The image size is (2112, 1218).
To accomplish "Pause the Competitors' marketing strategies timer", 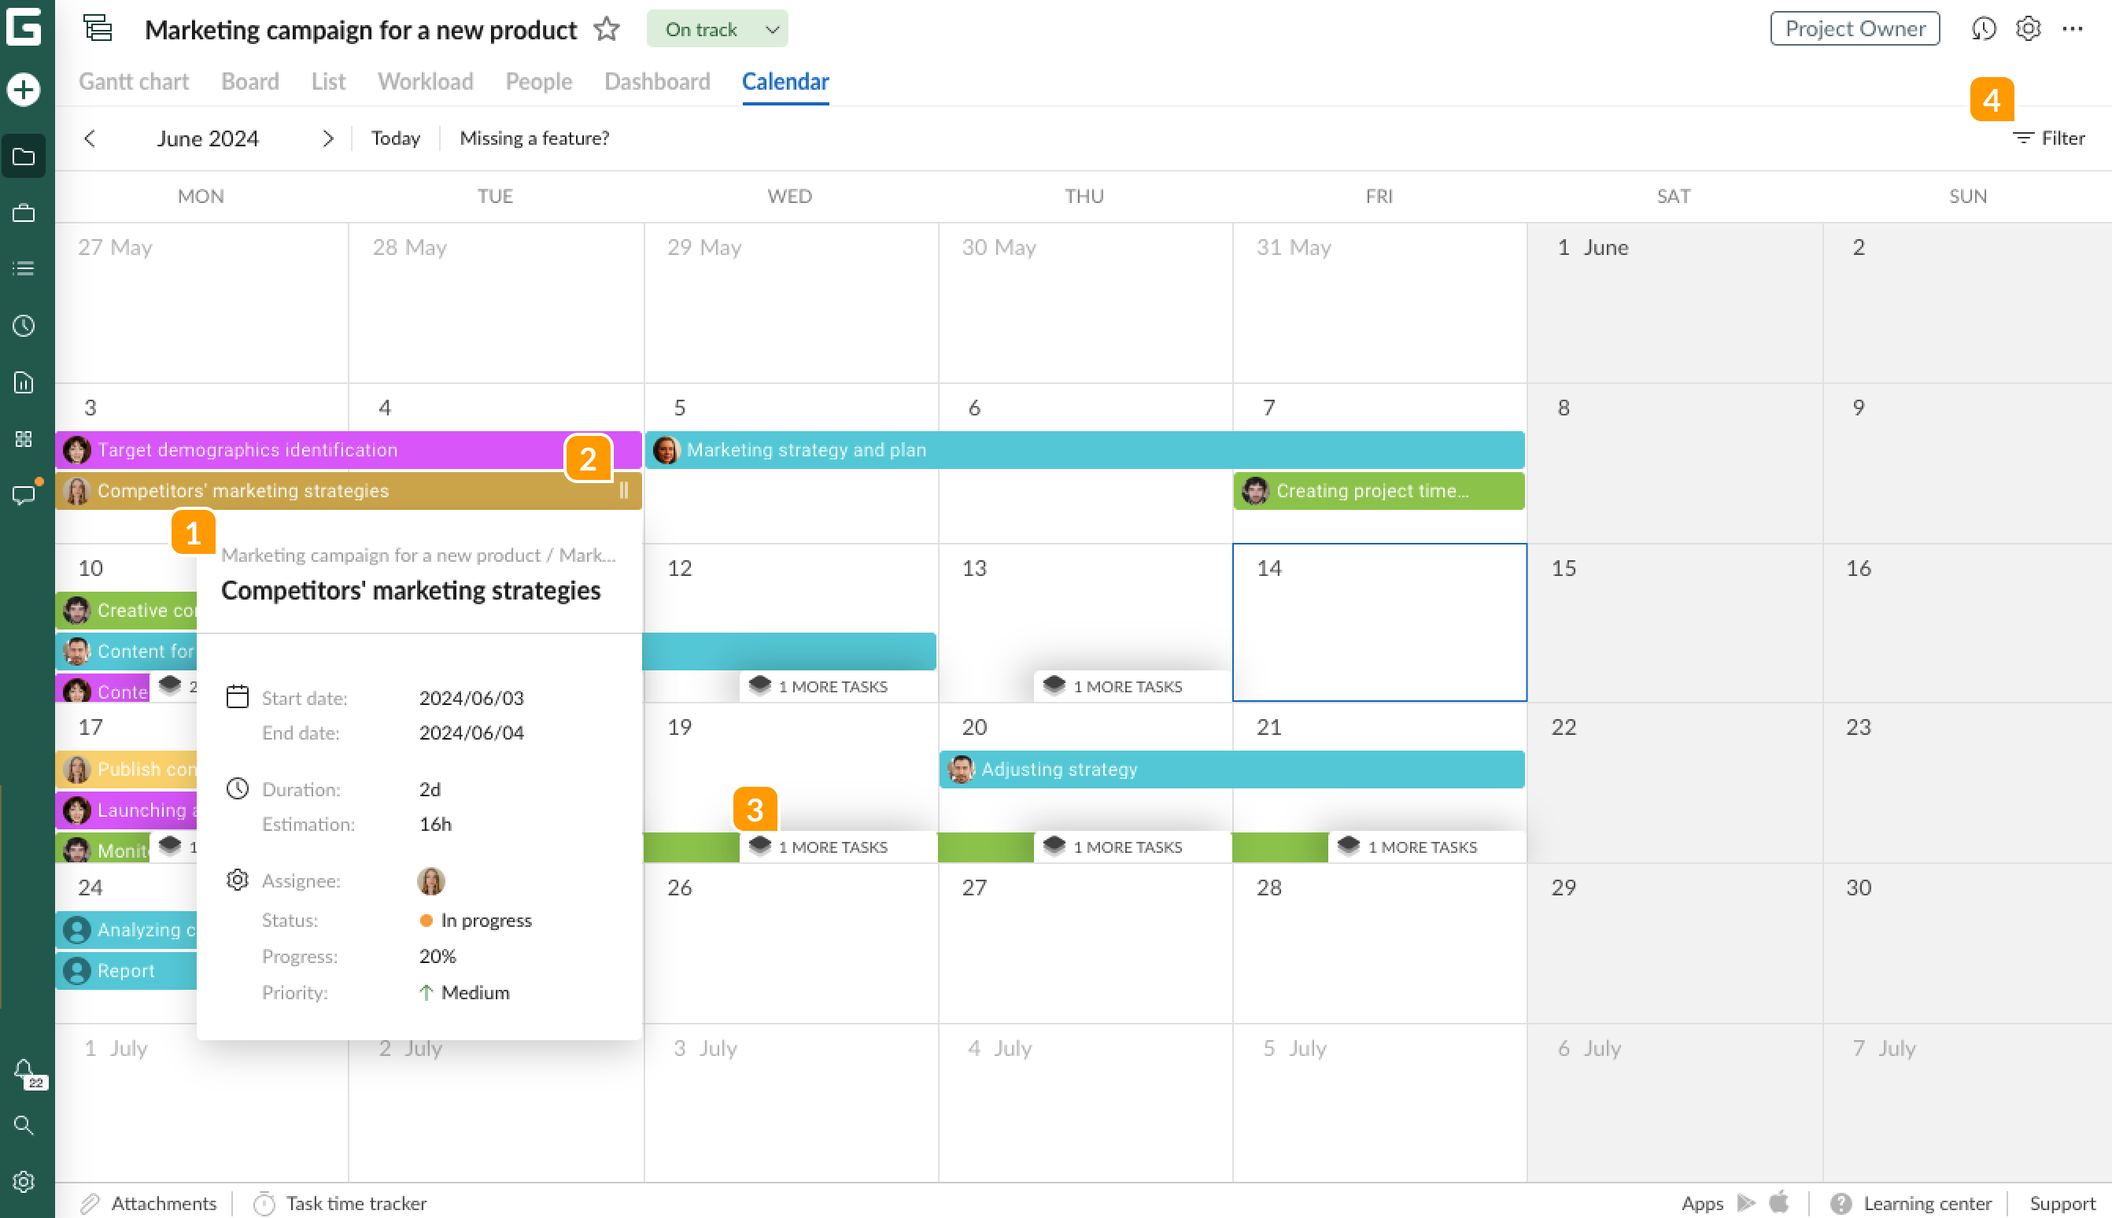I will pos(623,491).
